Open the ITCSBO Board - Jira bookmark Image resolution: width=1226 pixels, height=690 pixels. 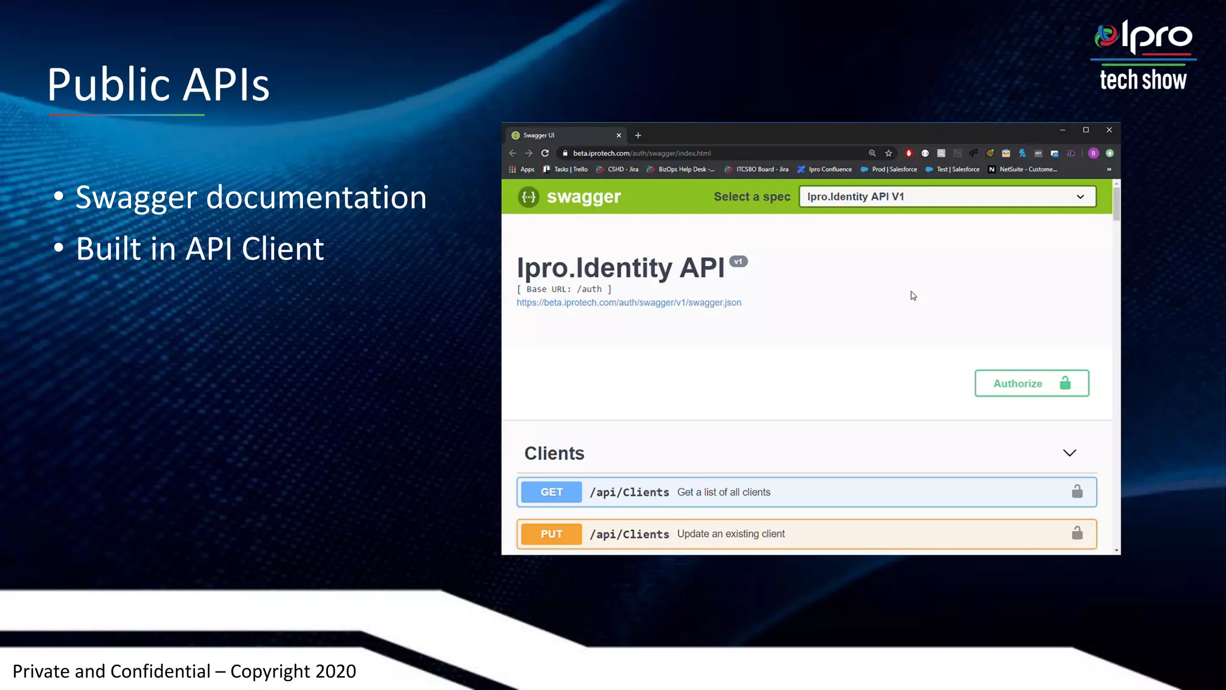(756, 170)
